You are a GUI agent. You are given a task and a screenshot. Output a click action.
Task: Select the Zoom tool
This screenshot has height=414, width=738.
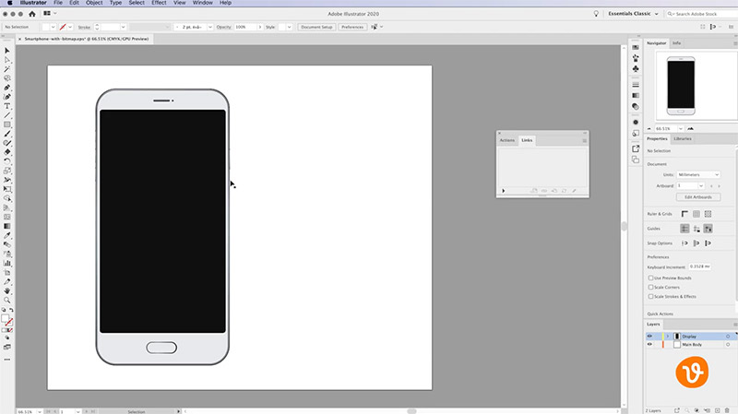click(7, 301)
